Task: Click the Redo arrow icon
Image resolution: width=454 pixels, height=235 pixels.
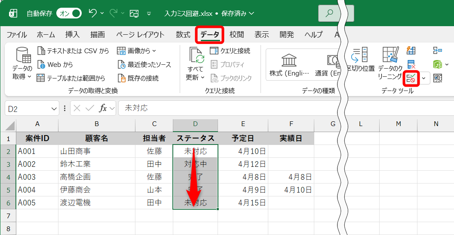Action: [x=113, y=13]
